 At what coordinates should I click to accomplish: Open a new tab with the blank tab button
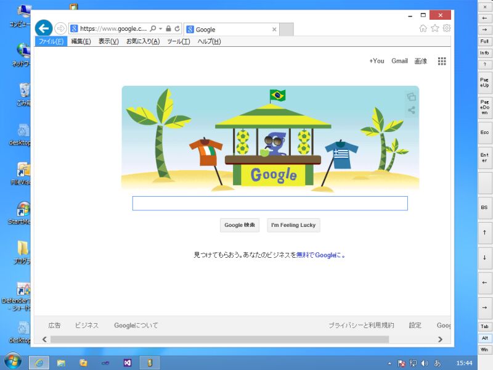pos(287,30)
